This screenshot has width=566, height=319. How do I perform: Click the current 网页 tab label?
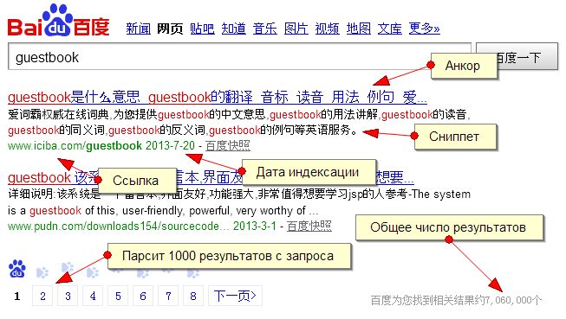click(170, 29)
